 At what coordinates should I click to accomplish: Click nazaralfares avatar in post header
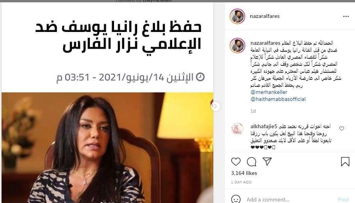click(x=237, y=16)
